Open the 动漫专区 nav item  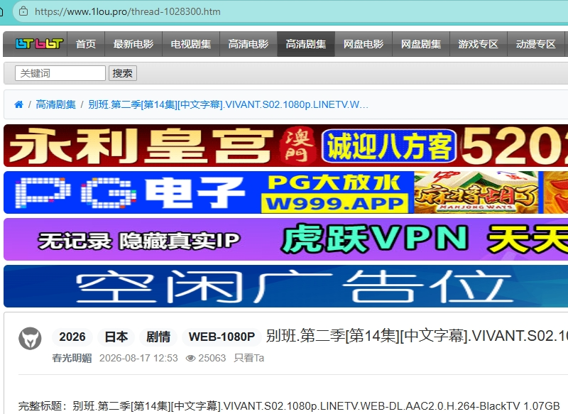(x=536, y=44)
